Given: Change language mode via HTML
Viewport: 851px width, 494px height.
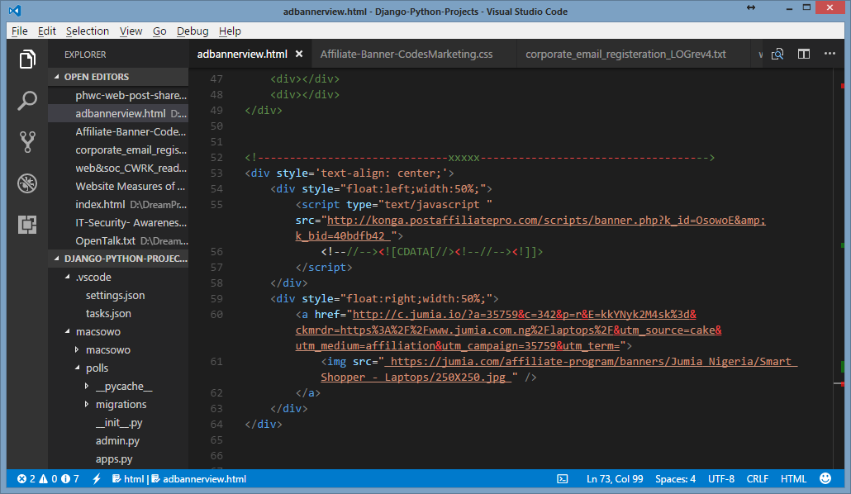Looking at the screenshot, I should (x=793, y=479).
